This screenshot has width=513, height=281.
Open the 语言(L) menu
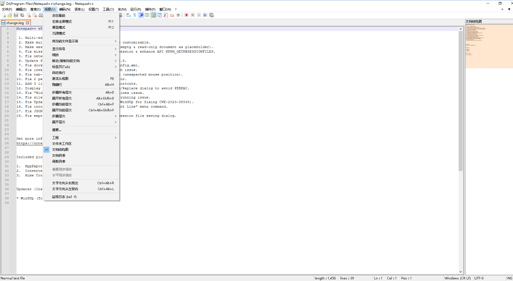79,9
